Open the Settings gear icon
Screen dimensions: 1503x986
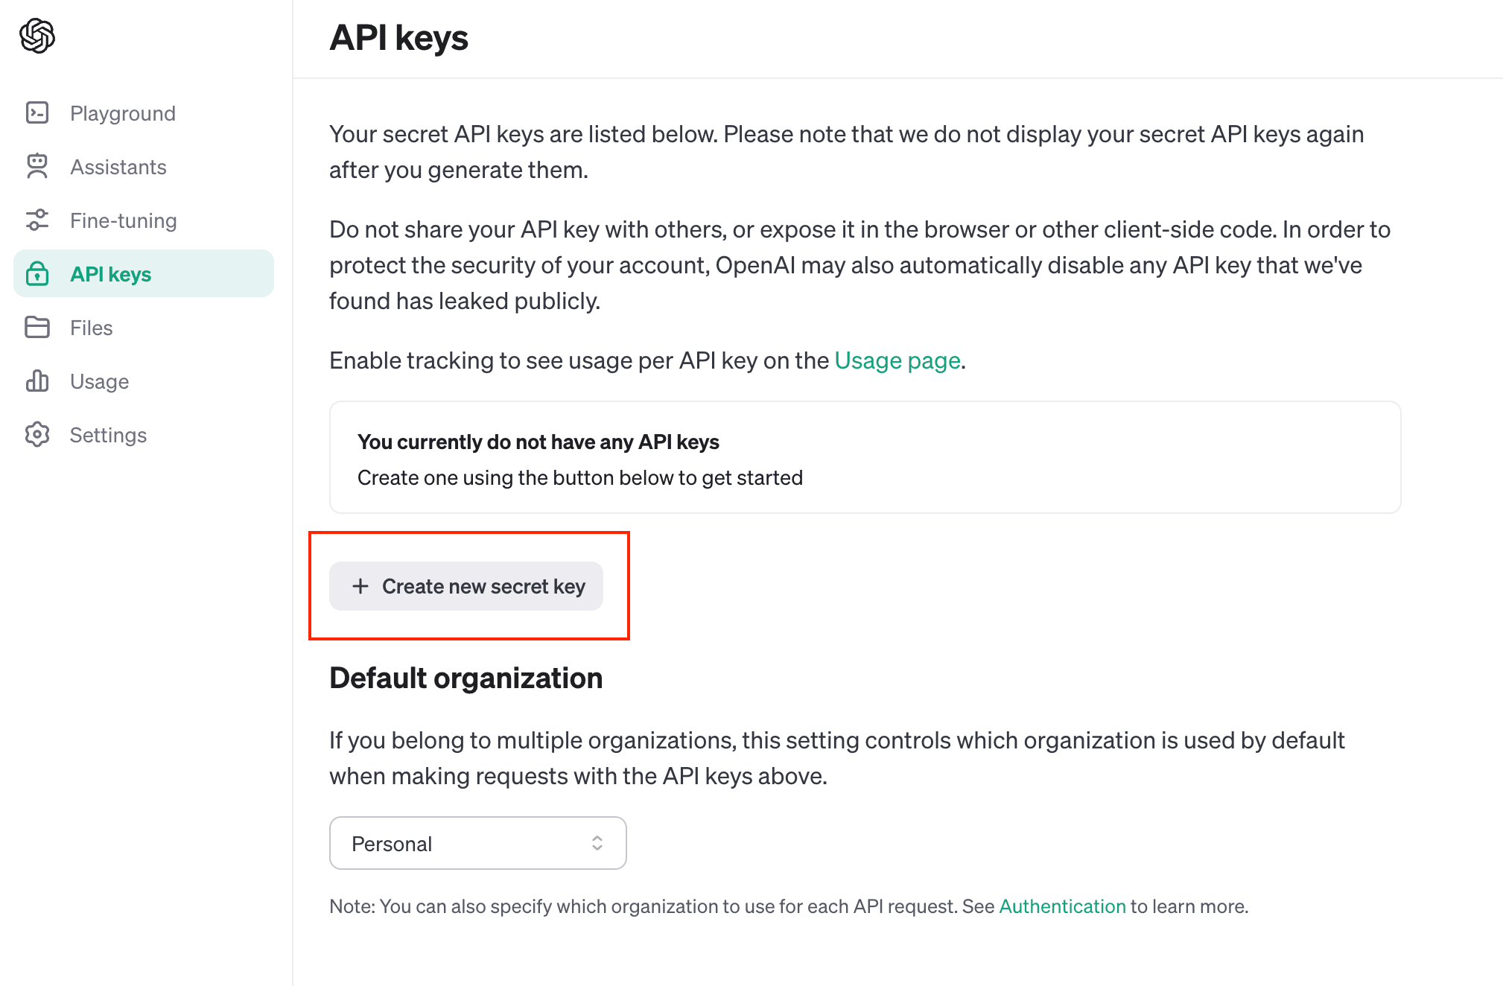(x=37, y=434)
